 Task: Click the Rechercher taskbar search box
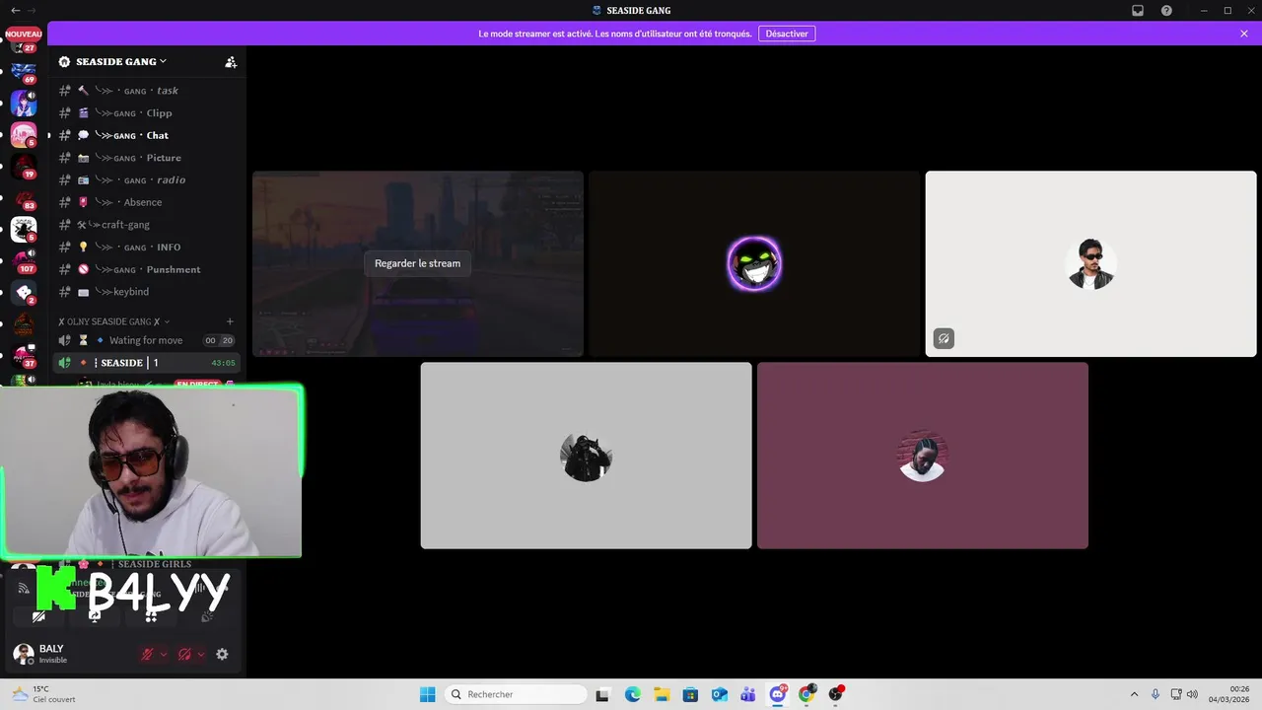point(516,694)
